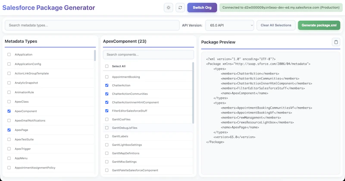Click the Metadata Types list scrollbar
Viewport: 345px width, 181px height.
pyautogui.click(x=95, y=56)
